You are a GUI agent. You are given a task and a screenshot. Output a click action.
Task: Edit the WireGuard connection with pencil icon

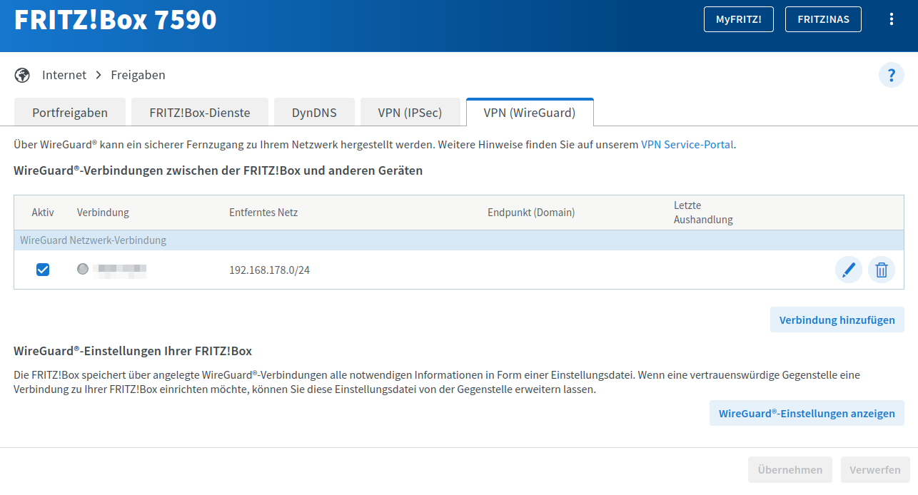tap(848, 270)
